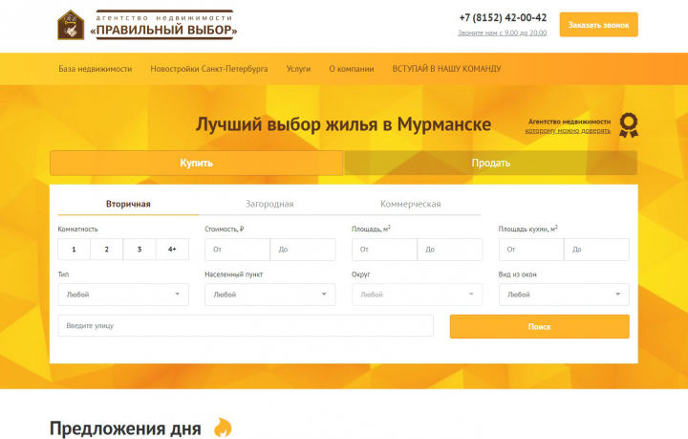Select 1 room option

coord(74,250)
